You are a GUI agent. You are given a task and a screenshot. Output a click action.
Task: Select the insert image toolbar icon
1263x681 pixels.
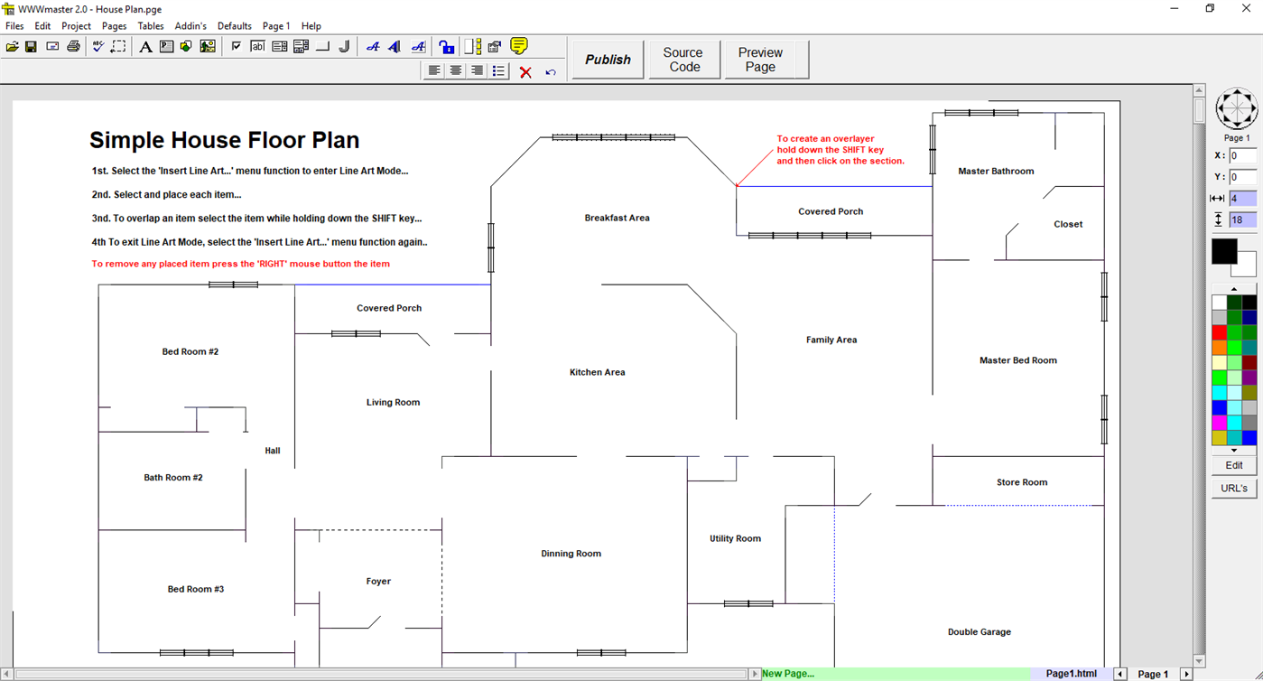(208, 46)
